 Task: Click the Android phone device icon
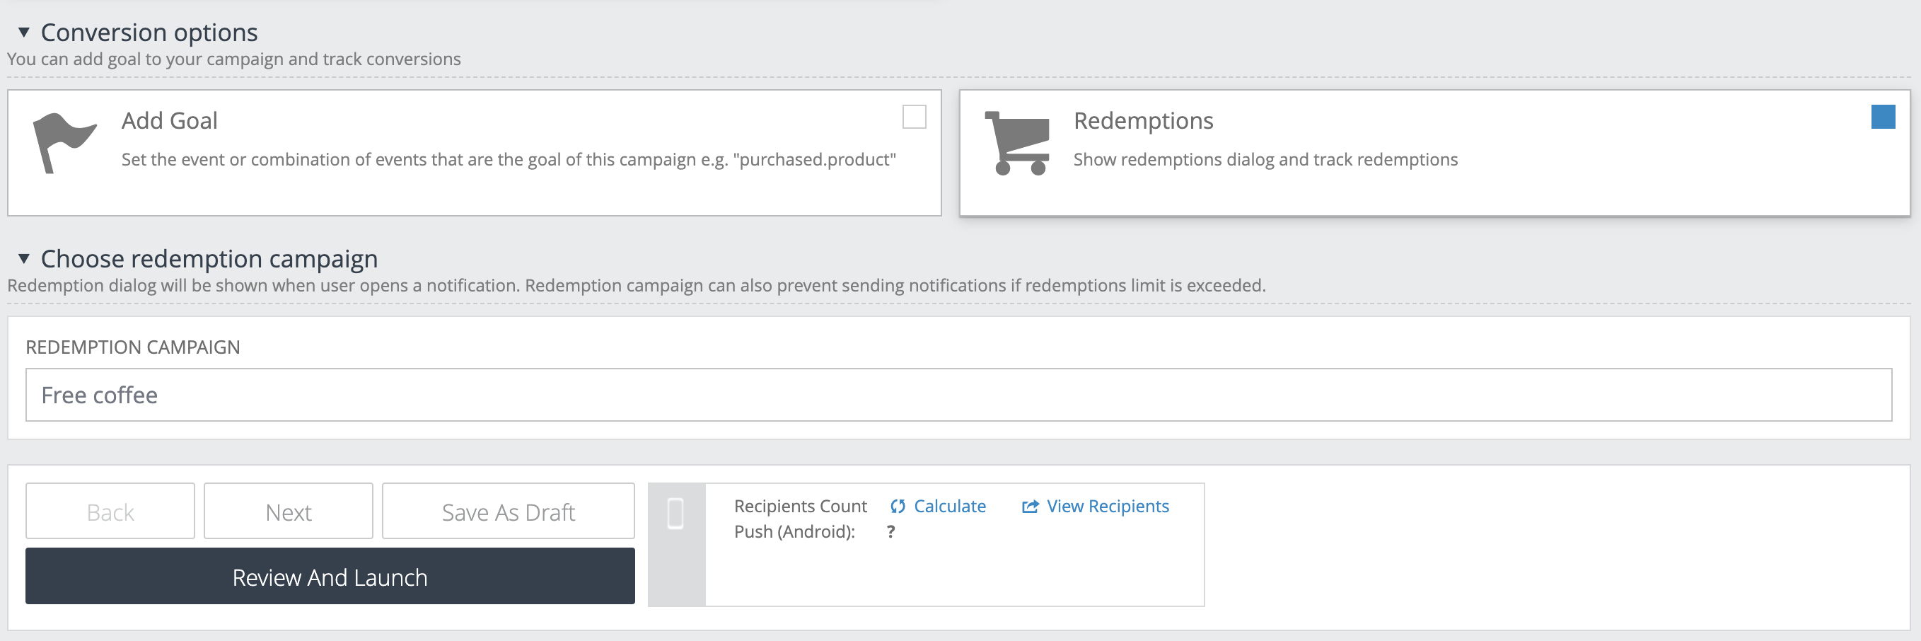[x=675, y=514]
